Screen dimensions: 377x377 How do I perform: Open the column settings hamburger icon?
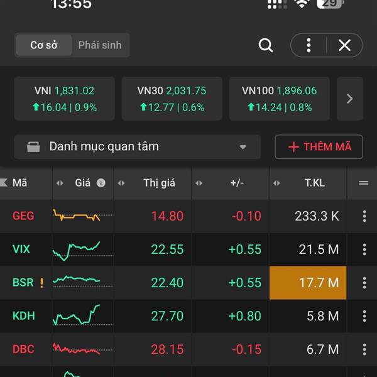tap(363, 183)
